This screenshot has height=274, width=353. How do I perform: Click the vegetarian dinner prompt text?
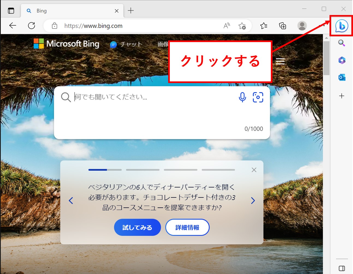[x=162, y=197]
